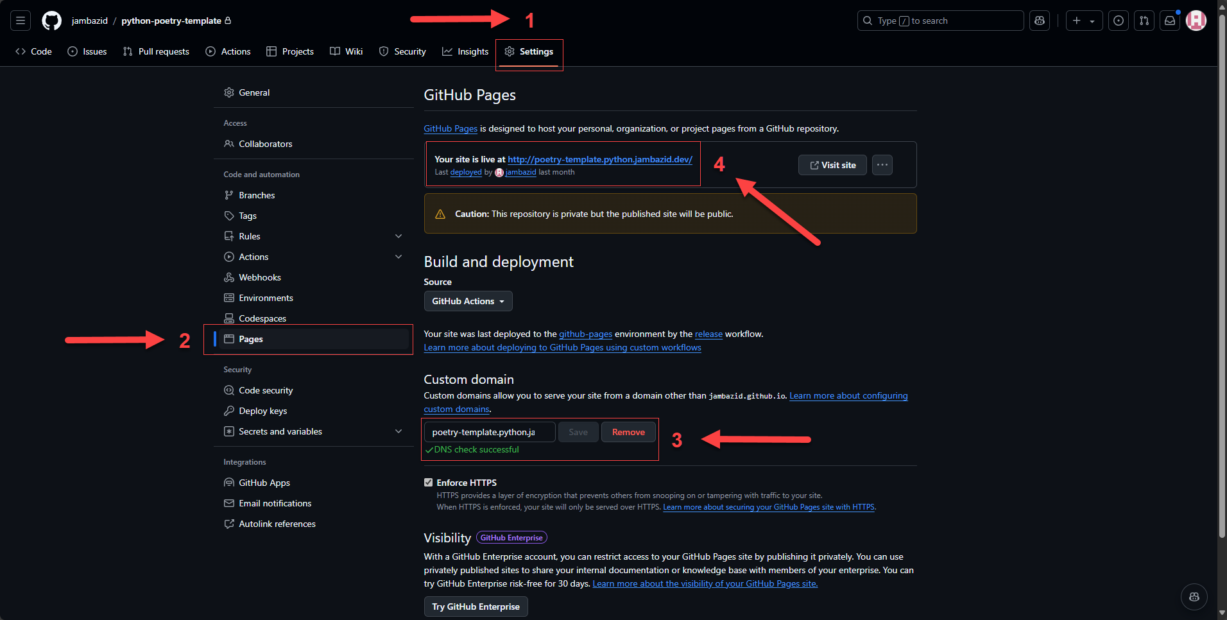
Task: View your pull requests header icon
Action: [1144, 21]
